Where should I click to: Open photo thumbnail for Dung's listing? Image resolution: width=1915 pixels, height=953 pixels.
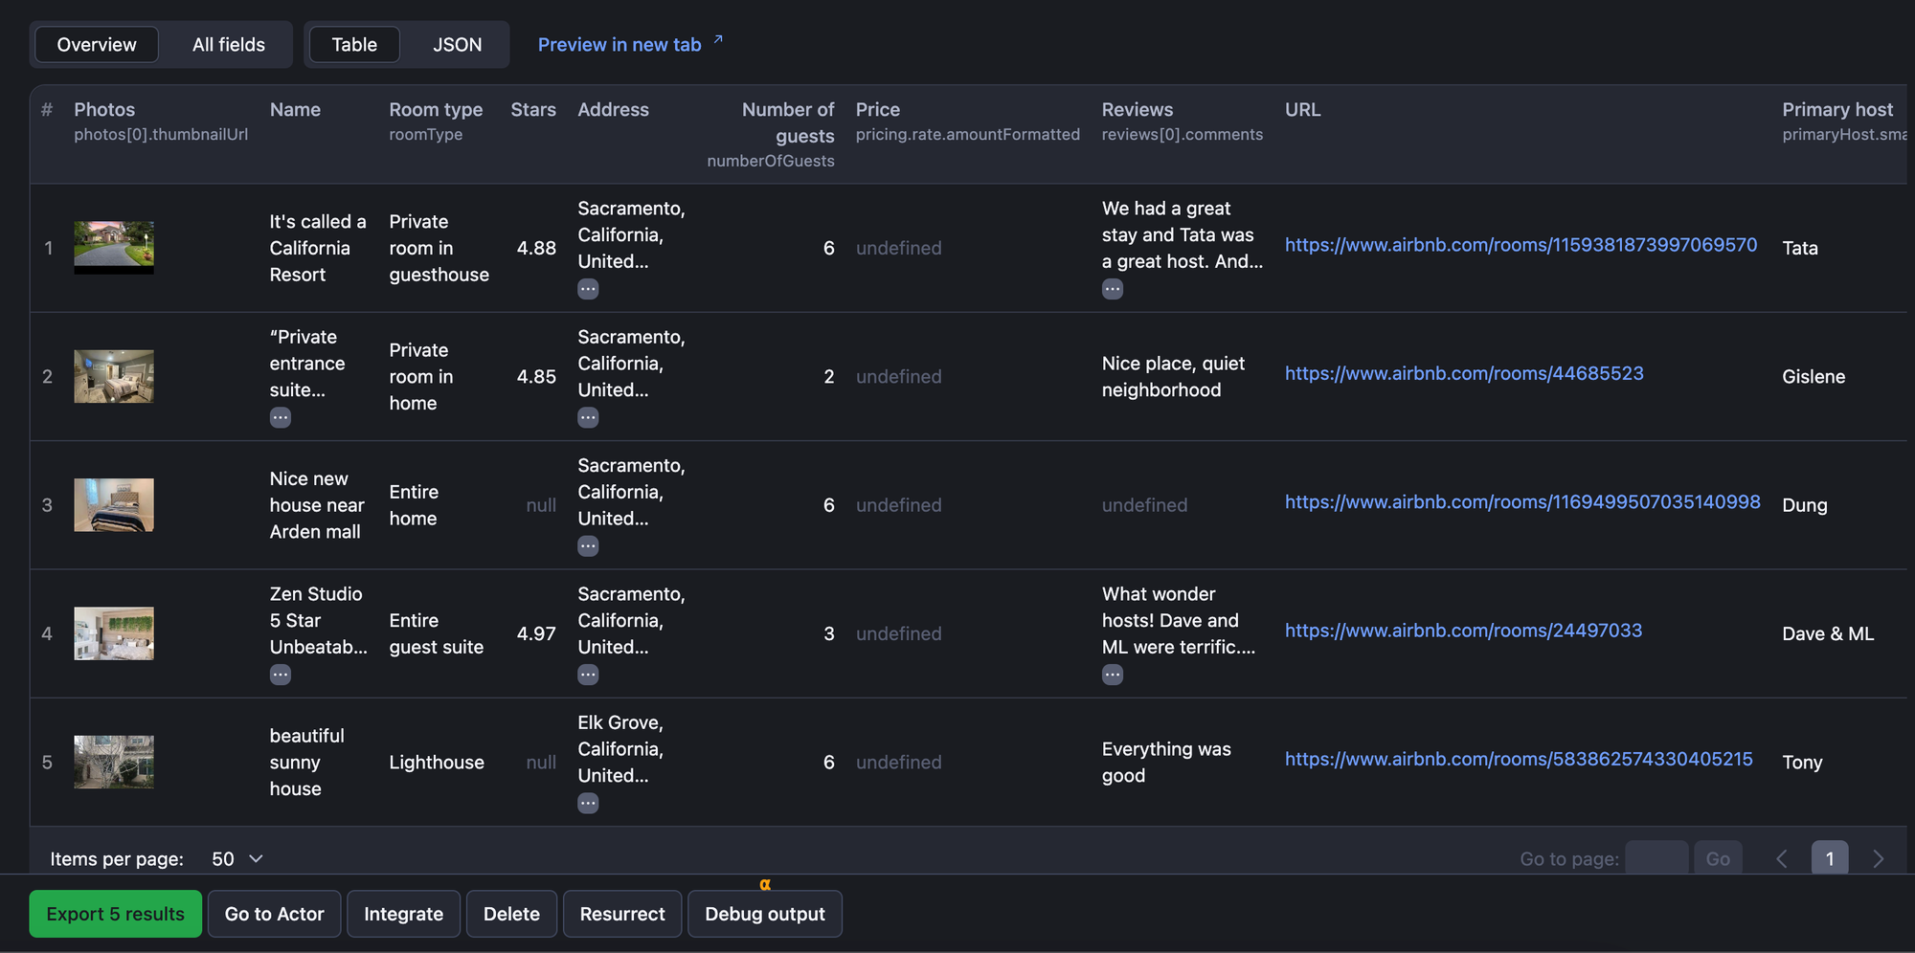114,505
